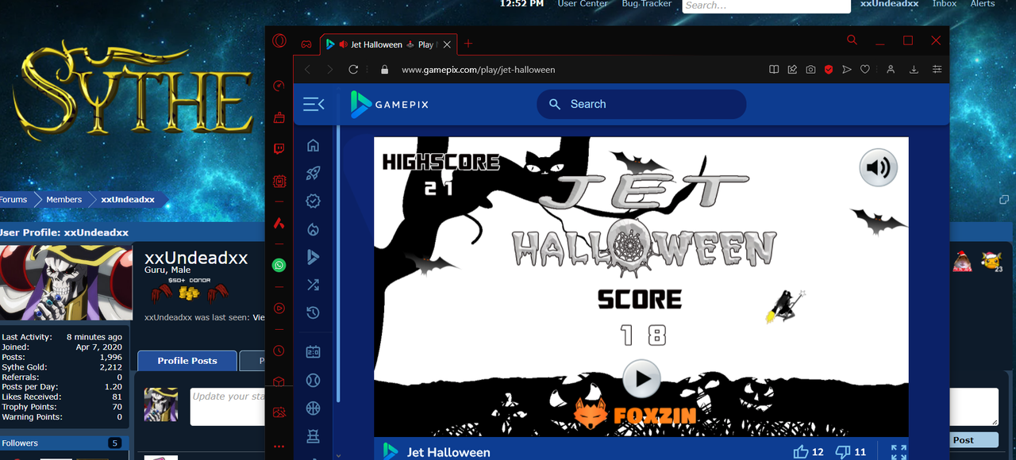Open the Twitch panel in Opera sidebar
This screenshot has height=460, width=1016.
(x=279, y=149)
